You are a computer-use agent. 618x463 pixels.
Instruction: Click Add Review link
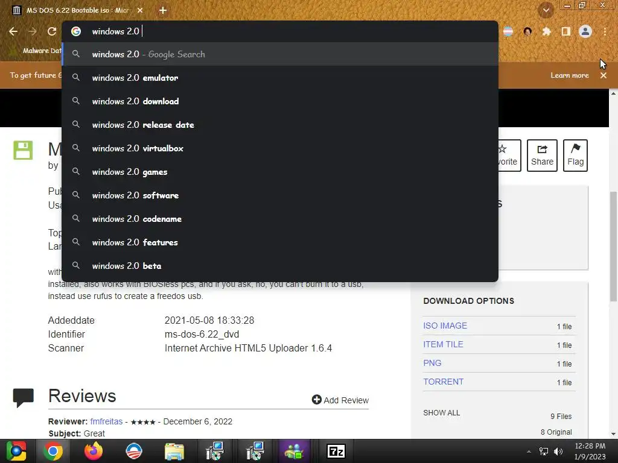pos(340,400)
